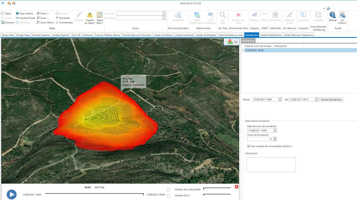Switch to the Google Maps tab

(x=22, y=35)
